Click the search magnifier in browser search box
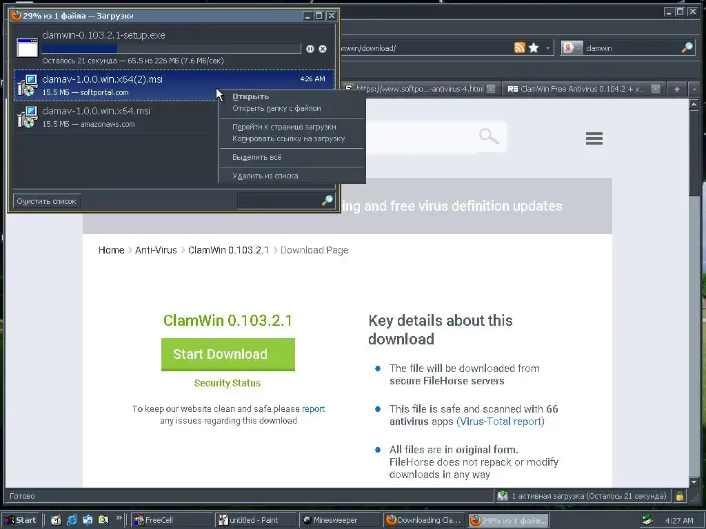Viewport: 706px width, 529px height. click(x=687, y=48)
